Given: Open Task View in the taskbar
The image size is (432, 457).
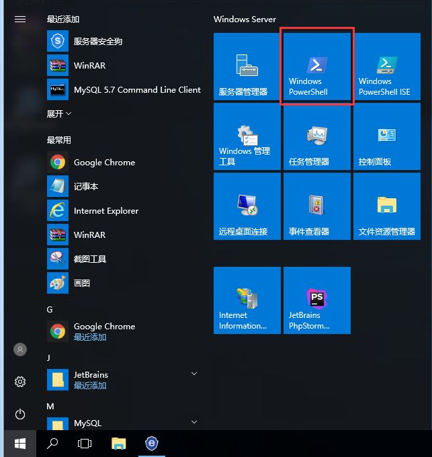Looking at the screenshot, I should point(85,444).
